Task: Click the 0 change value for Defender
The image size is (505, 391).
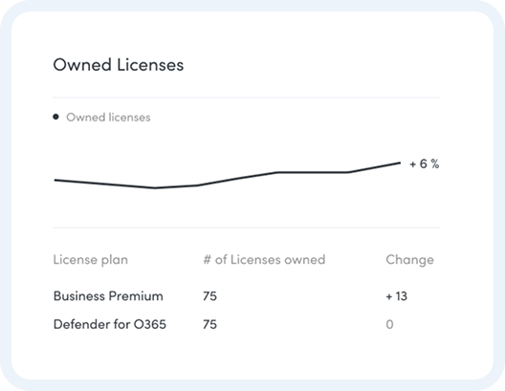Action: (x=389, y=324)
